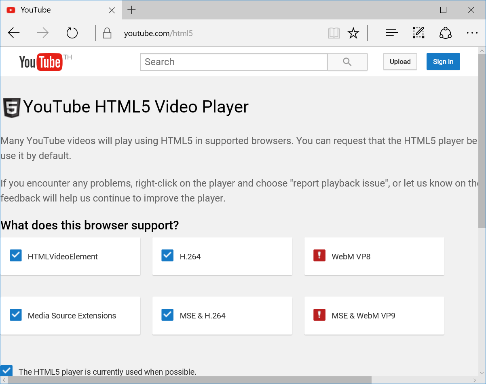Open Make a Web Note pen icon

(x=418, y=33)
